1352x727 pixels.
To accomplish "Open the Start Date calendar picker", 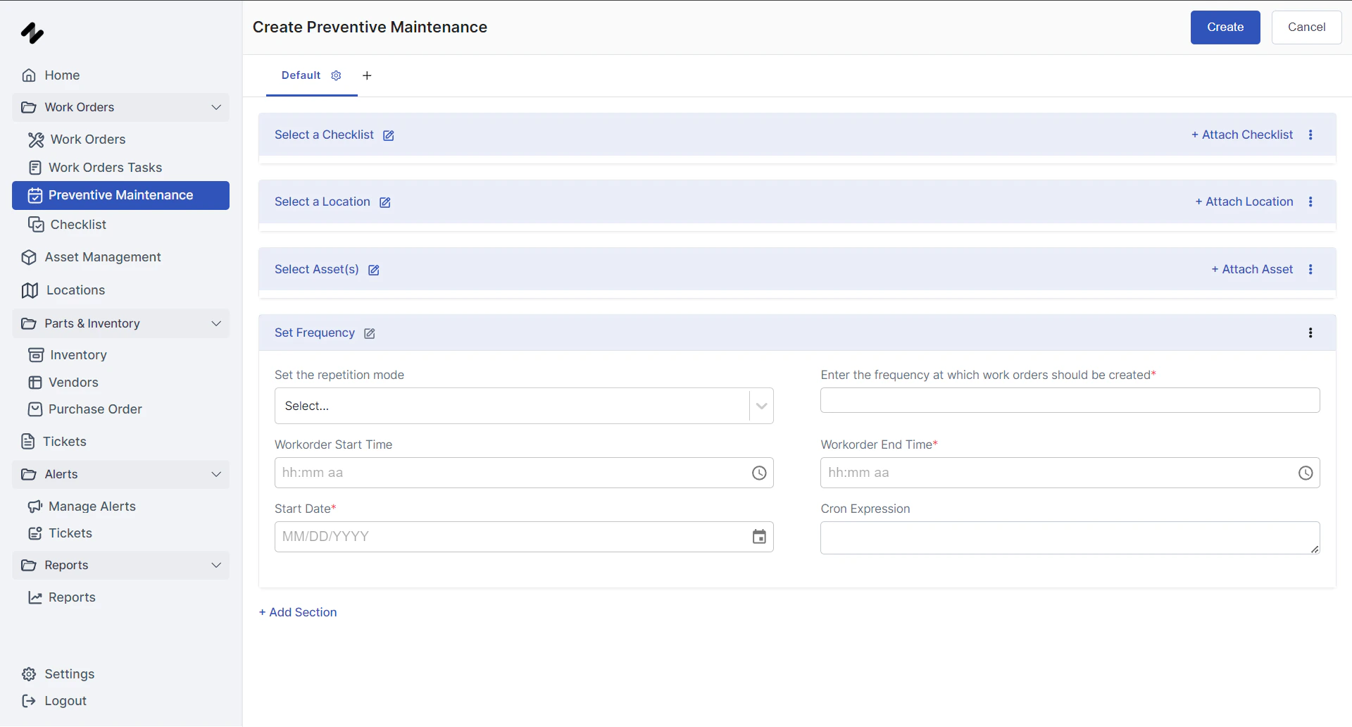I will (x=759, y=537).
